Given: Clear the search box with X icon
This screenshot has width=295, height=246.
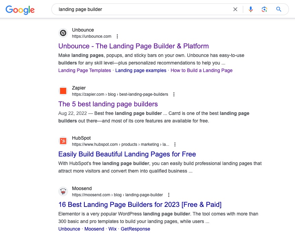Looking at the screenshot, I should click(x=235, y=10).
